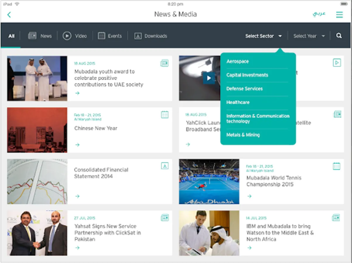The image size is (352, 263).
Task: Click news icon on Yahsat card
Action: (x=165, y=217)
